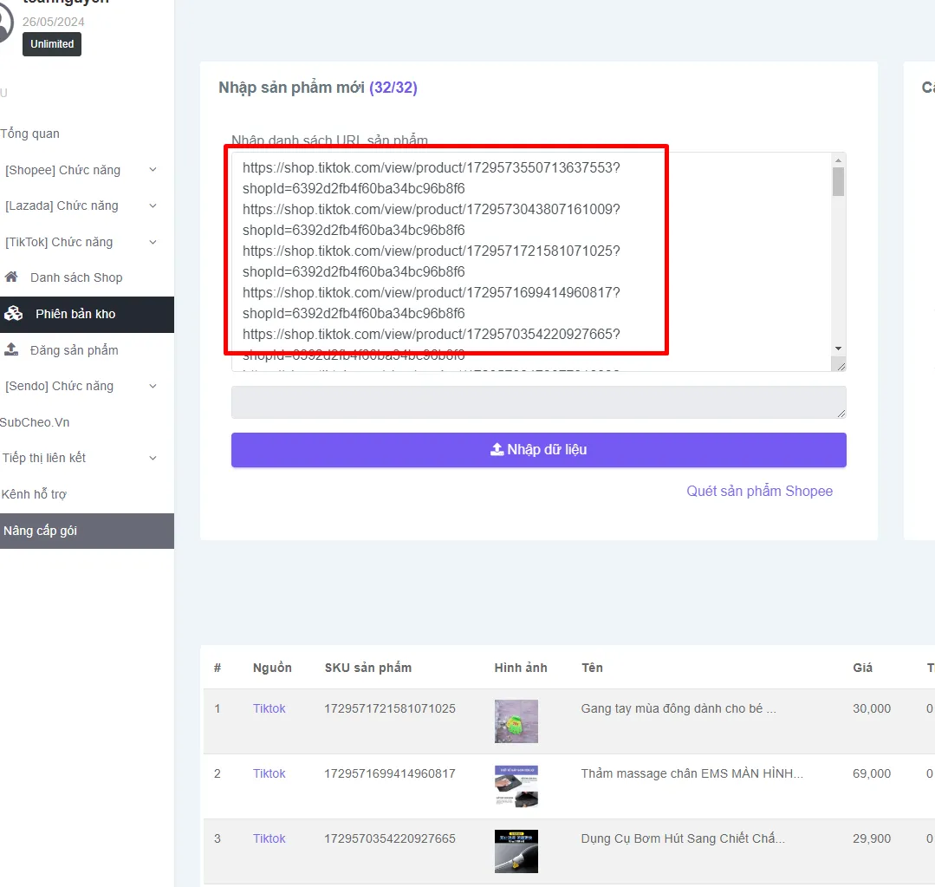Image resolution: width=935 pixels, height=887 pixels.
Task: Click Nâng cấp gói
Action: tap(87, 531)
